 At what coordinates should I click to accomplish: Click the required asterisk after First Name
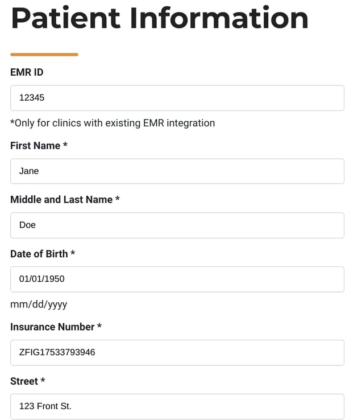[x=65, y=145]
